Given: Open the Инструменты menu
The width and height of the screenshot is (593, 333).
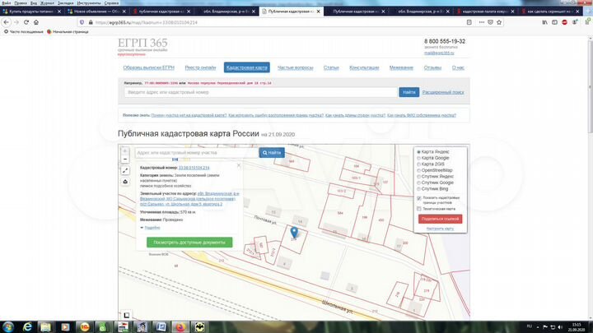Looking at the screenshot, I should coord(89,2).
